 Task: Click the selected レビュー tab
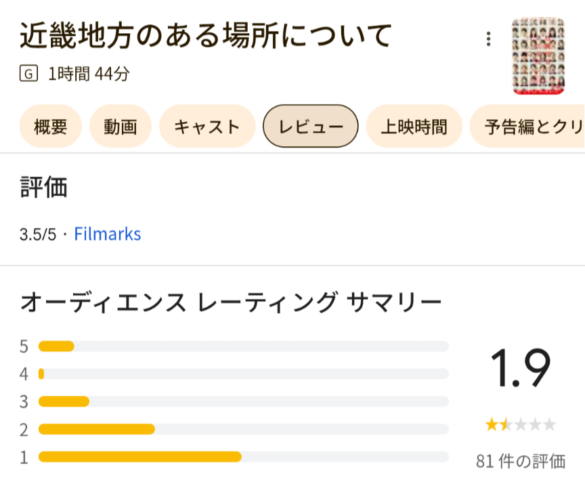(x=311, y=127)
